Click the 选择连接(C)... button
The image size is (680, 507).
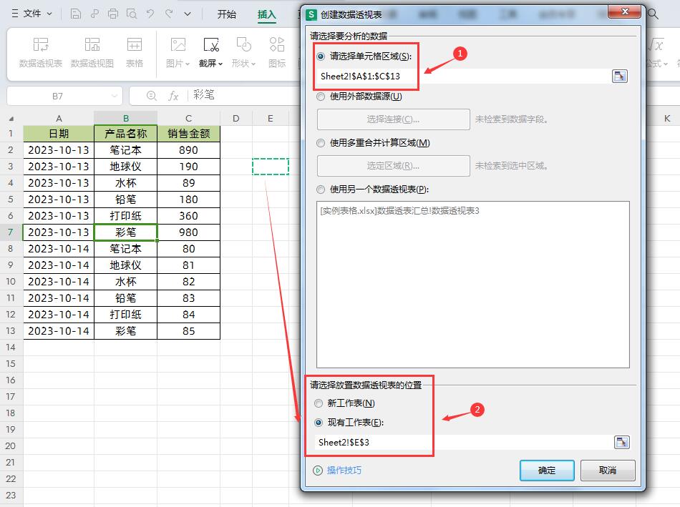[x=394, y=119]
